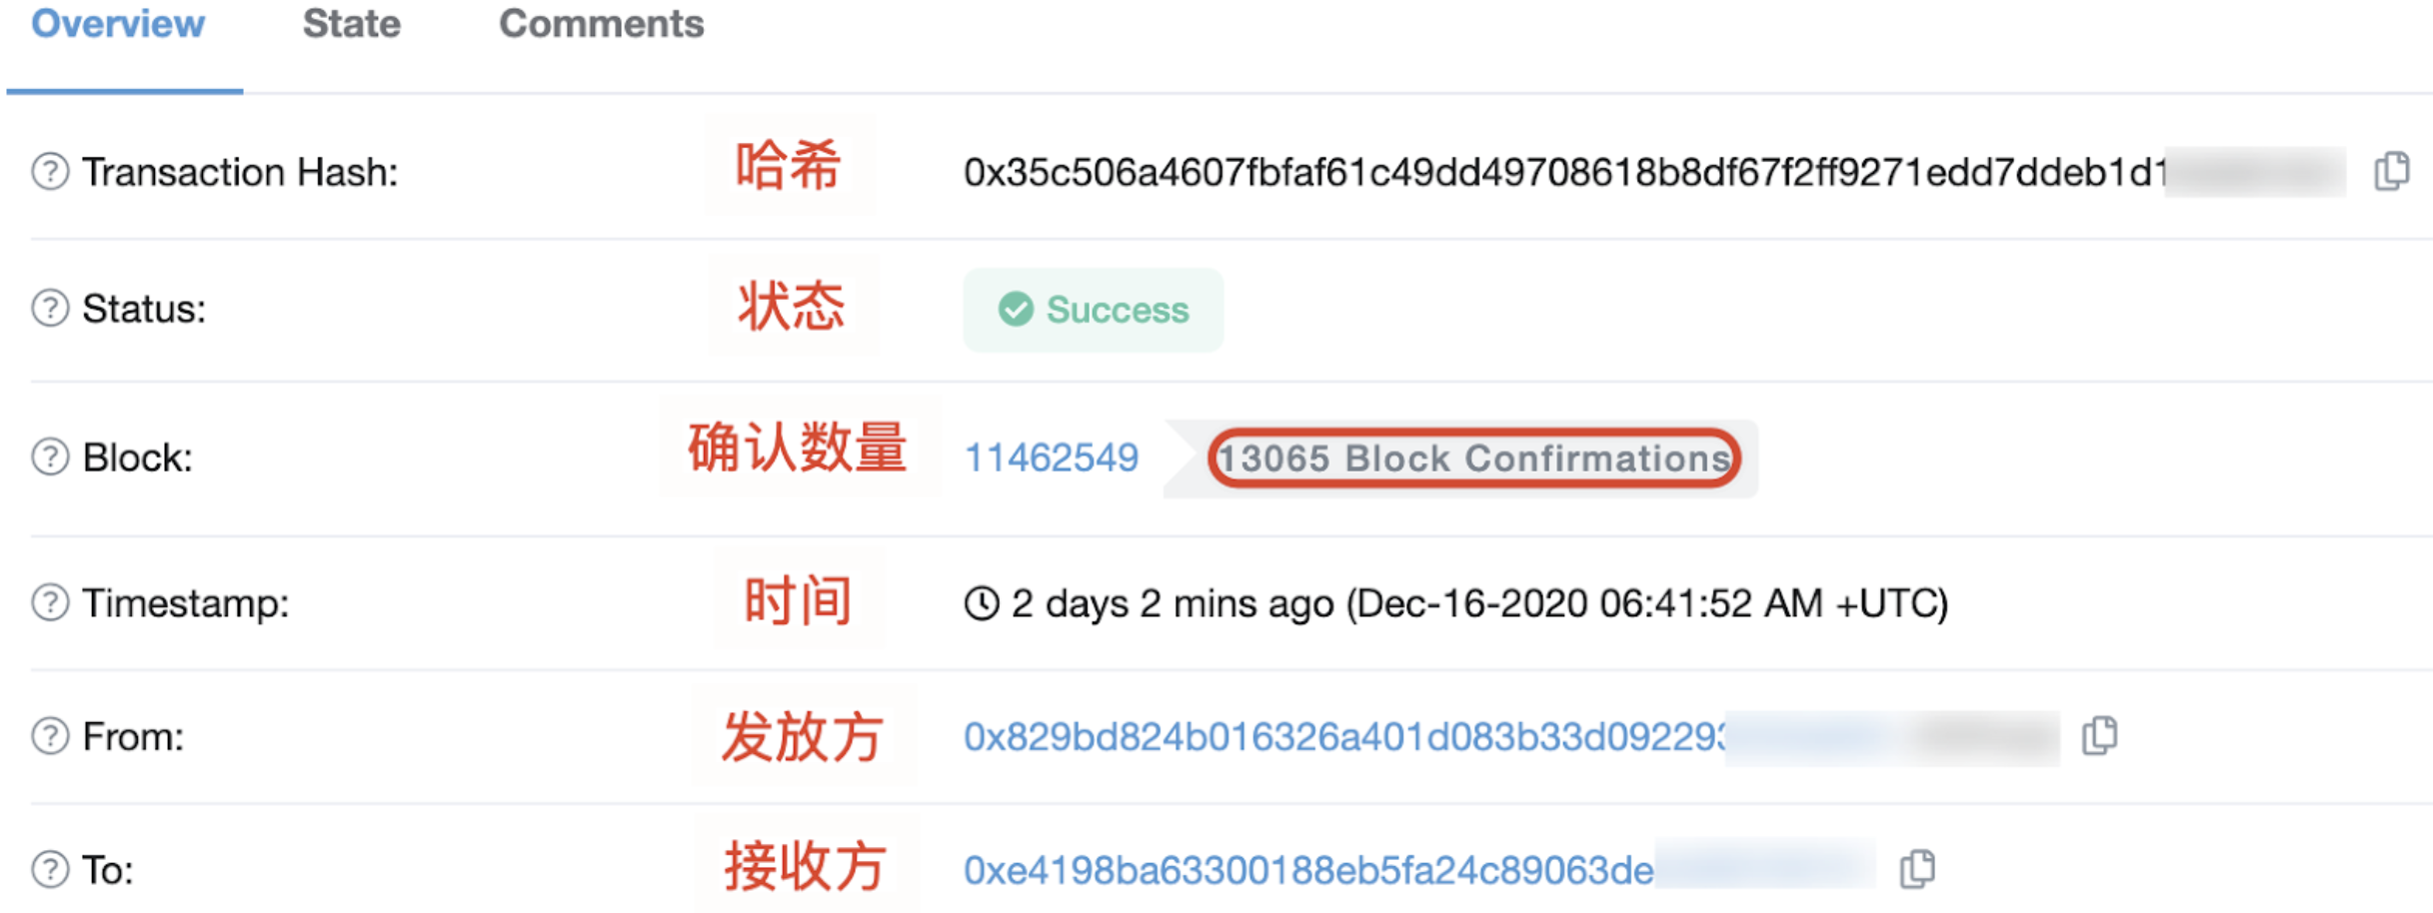Screen dimensions: 2433x913
Task: Select the Overview tab
Action: (x=118, y=24)
